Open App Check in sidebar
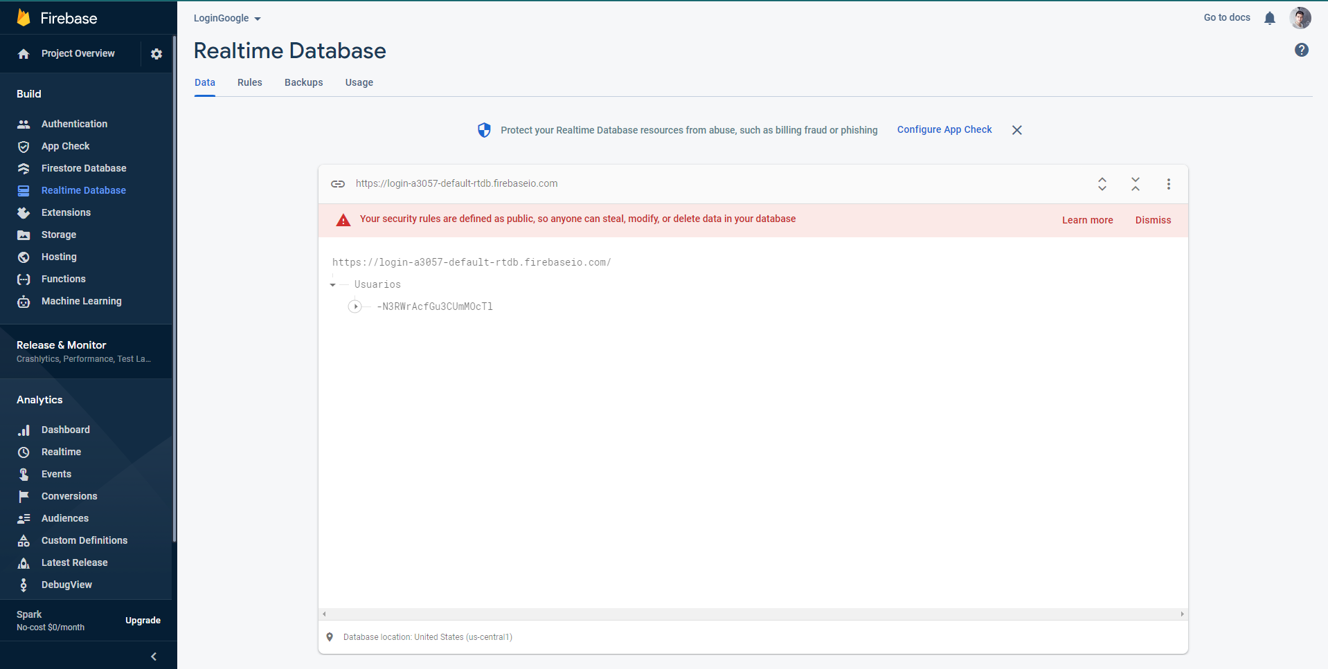The height and width of the screenshot is (669, 1328). tap(66, 146)
